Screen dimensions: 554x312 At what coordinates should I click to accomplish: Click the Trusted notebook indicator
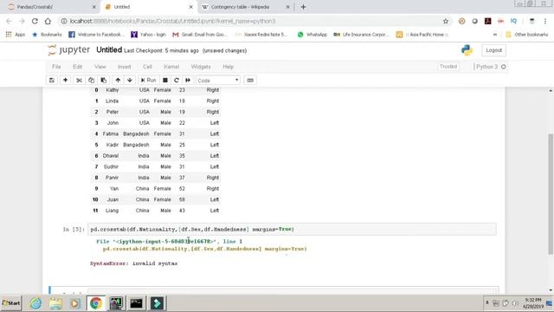[x=448, y=67]
